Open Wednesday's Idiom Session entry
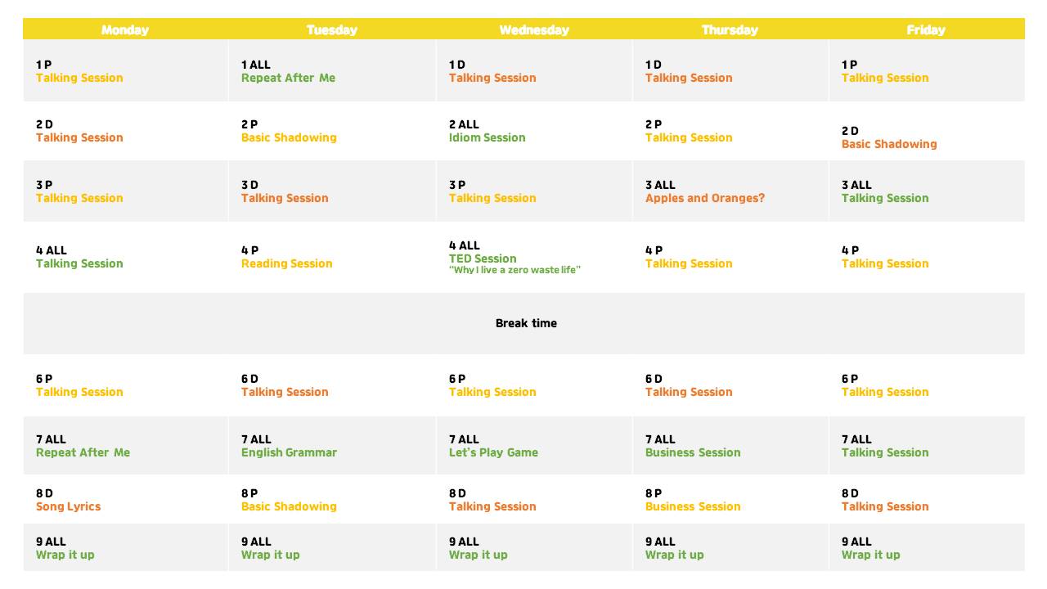Image resolution: width=1047 pixels, height=589 pixels. (487, 138)
